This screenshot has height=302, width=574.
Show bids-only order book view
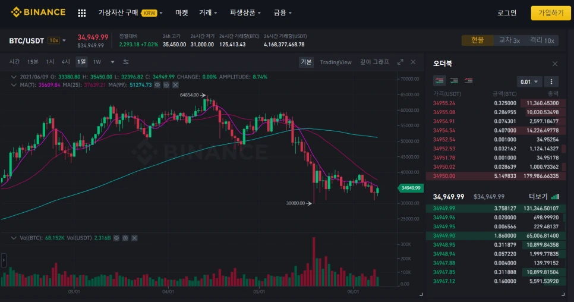tap(454, 80)
